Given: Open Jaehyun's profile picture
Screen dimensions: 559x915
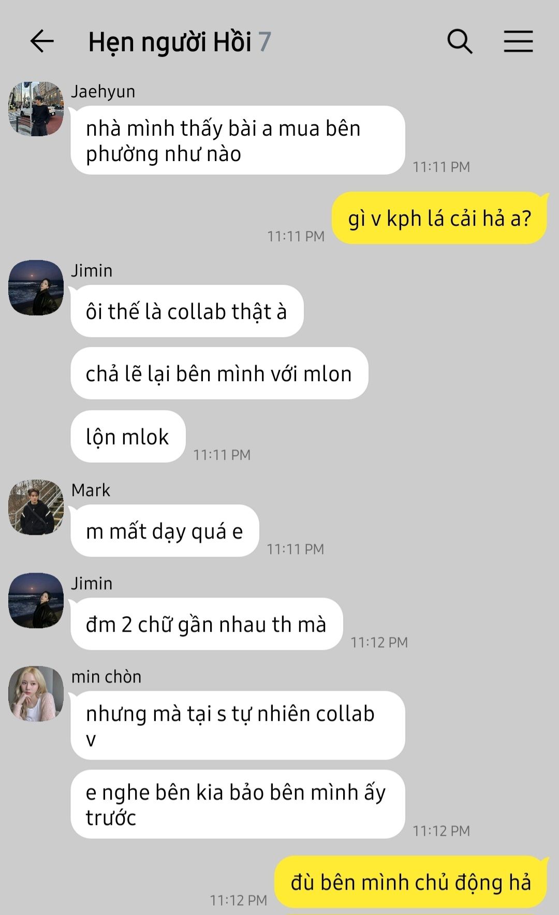Looking at the screenshot, I should (x=36, y=109).
